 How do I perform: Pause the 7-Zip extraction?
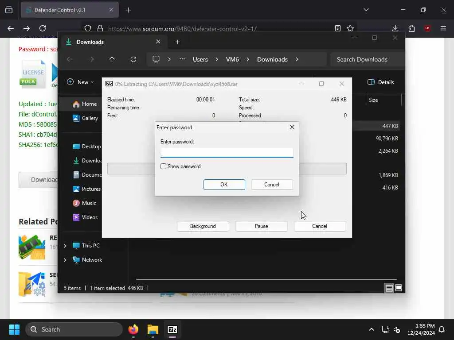[x=262, y=226]
